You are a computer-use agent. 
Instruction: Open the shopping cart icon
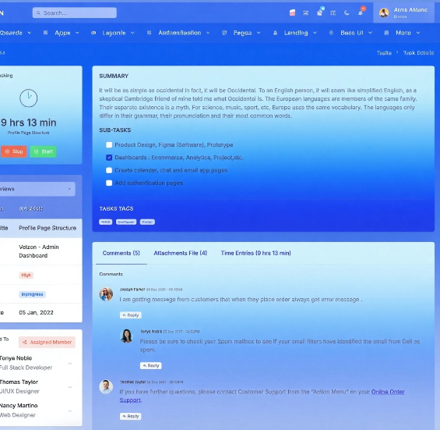[319, 12]
